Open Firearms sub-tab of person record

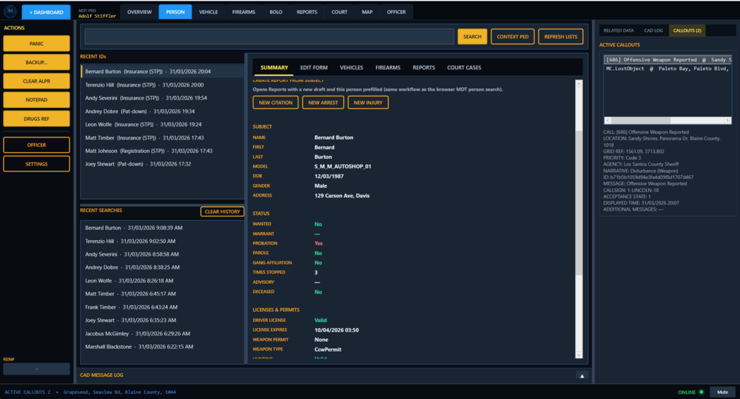(388, 68)
